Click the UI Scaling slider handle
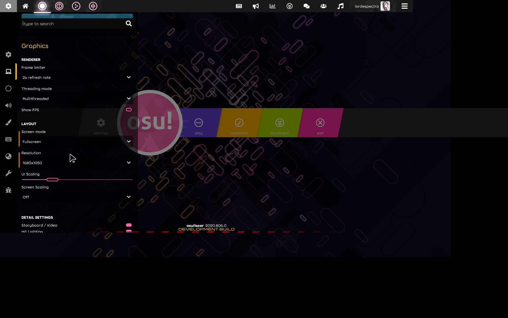 [53, 180]
